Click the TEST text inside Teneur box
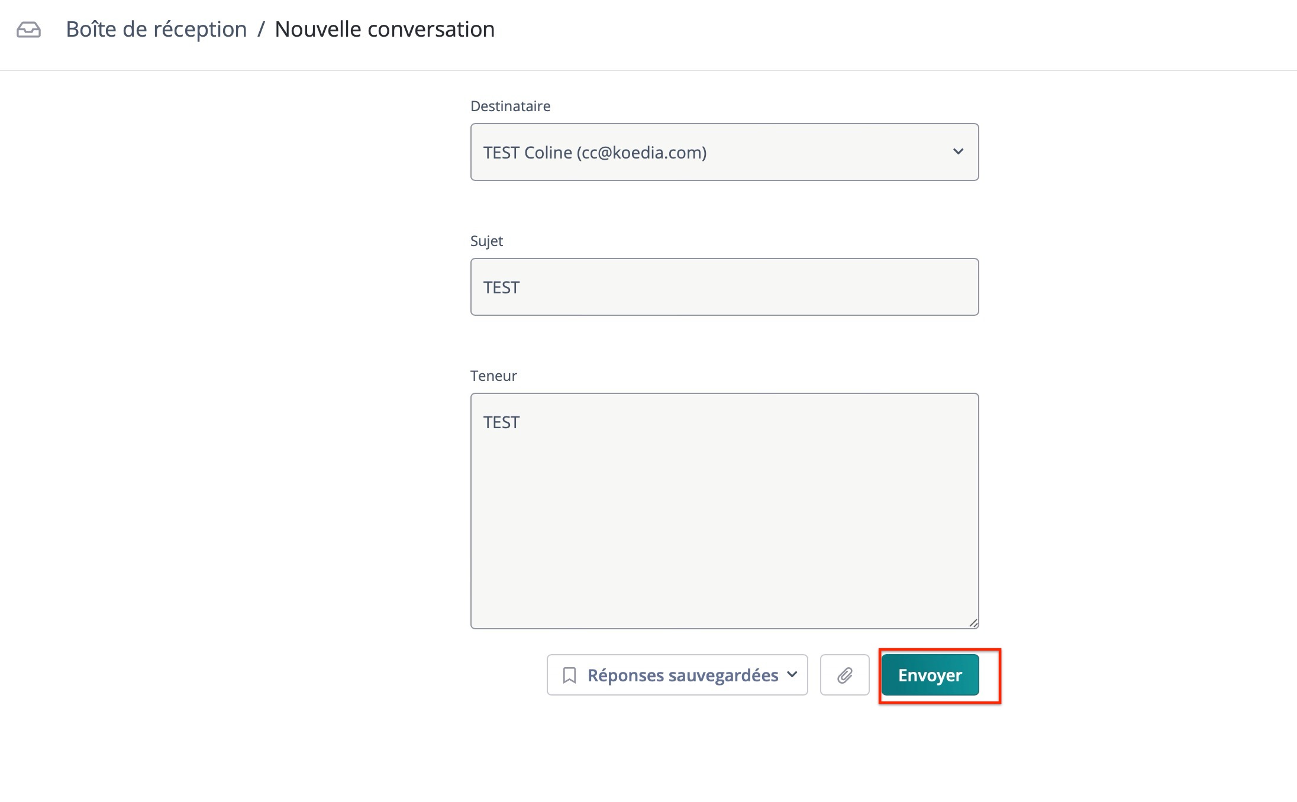The image size is (1297, 802). coord(501,422)
